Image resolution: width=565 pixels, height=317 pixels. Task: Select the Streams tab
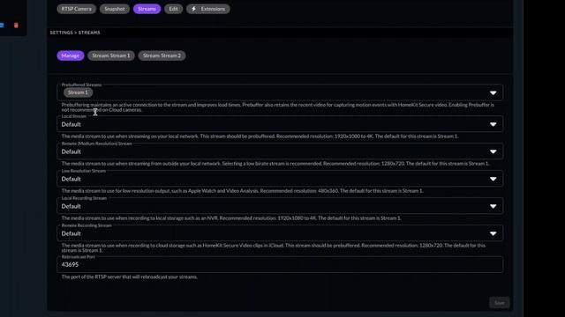(147, 9)
